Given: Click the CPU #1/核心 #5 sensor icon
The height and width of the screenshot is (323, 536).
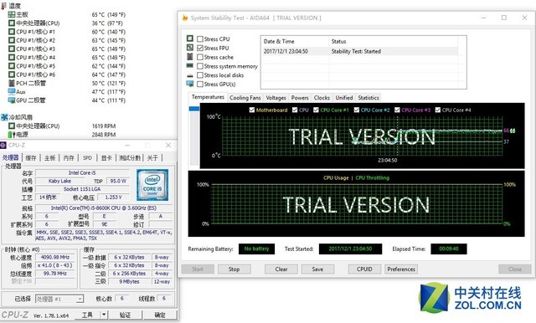Looking at the screenshot, I should click(11, 66).
